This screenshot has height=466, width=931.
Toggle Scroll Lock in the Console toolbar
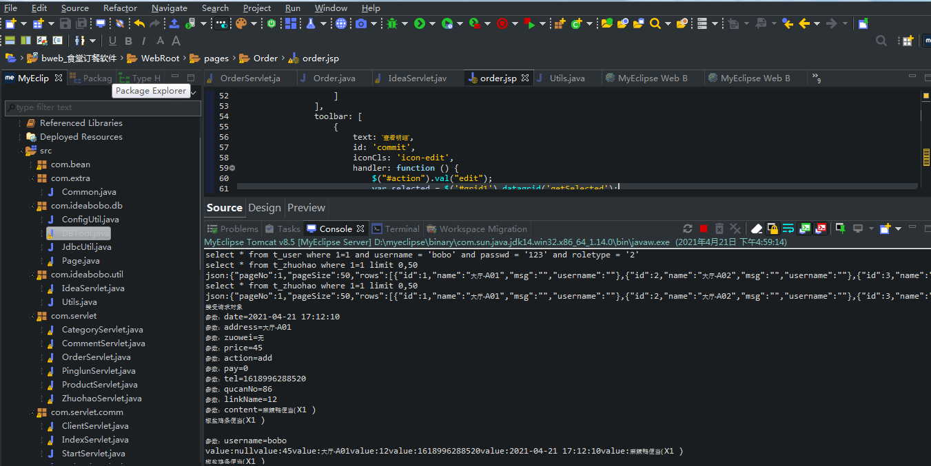pos(773,229)
